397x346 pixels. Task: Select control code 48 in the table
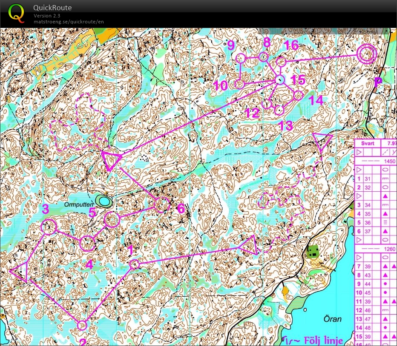pos(367,328)
